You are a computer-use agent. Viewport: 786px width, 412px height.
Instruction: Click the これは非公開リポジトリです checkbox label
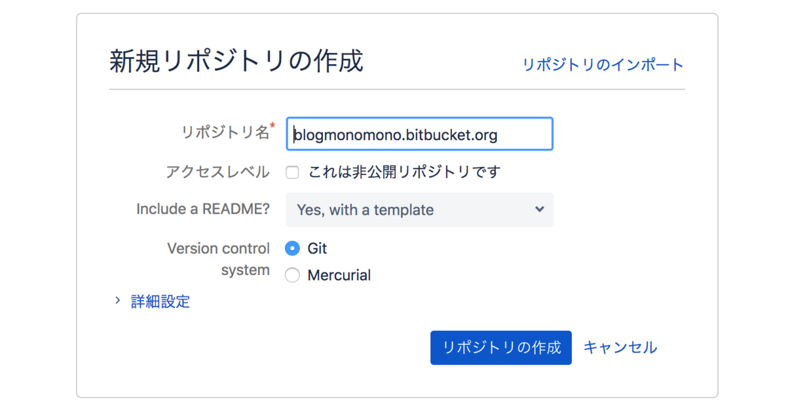404,172
